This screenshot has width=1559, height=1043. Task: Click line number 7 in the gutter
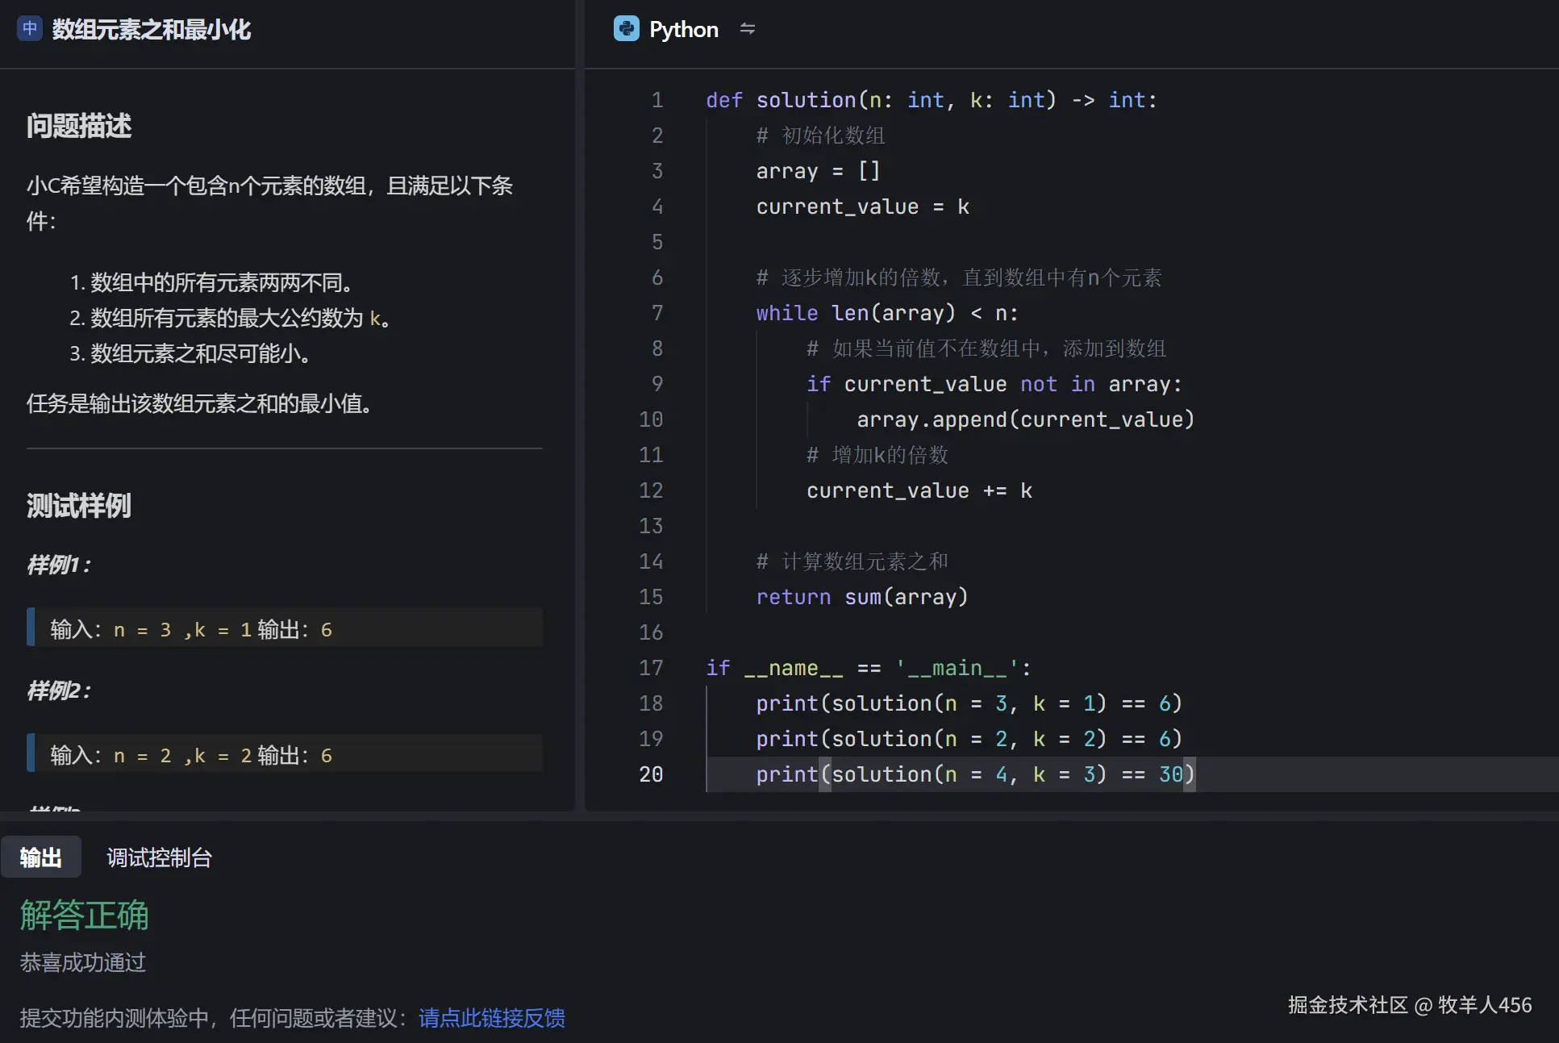coord(657,313)
